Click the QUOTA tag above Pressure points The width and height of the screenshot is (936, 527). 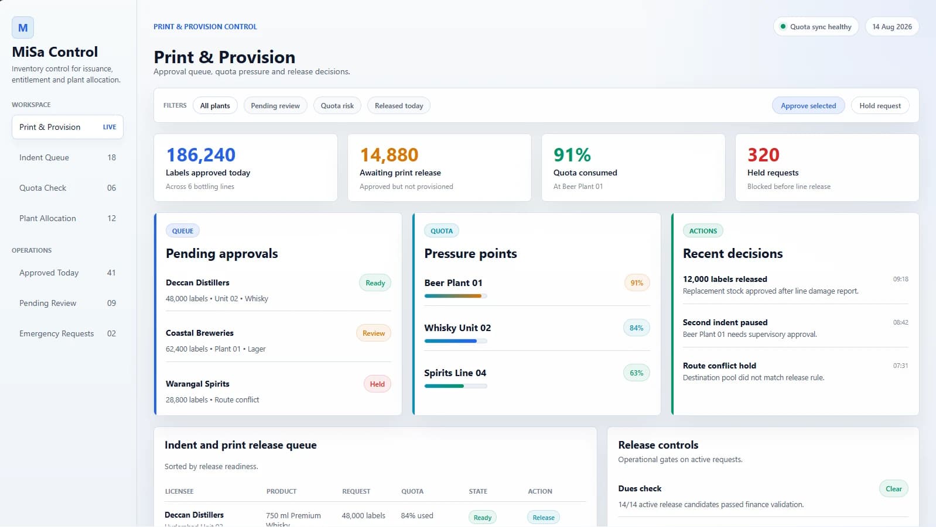[442, 231]
